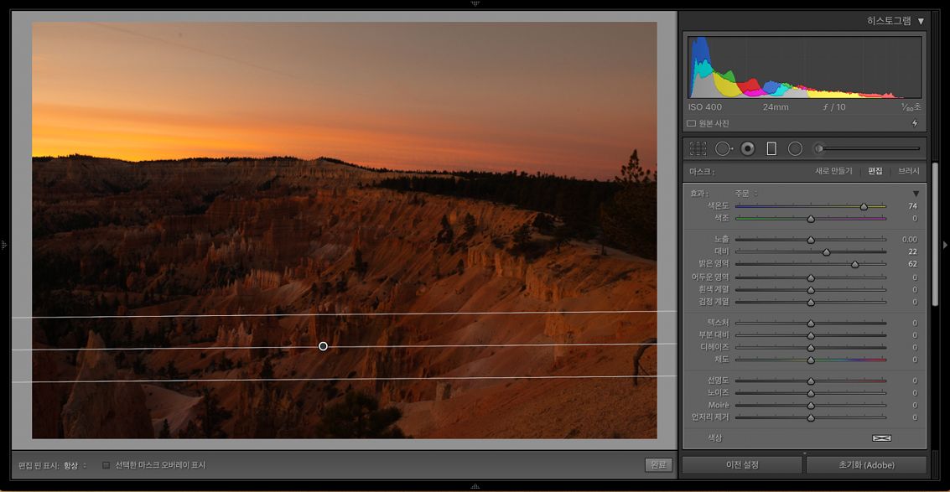
Task: Click the 채도 slider handle
Action: 811,360
